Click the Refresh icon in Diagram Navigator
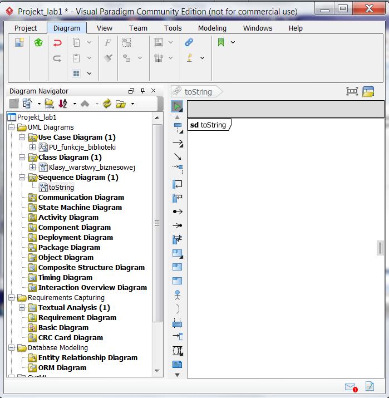The width and height of the screenshot is (389, 398). [107, 104]
